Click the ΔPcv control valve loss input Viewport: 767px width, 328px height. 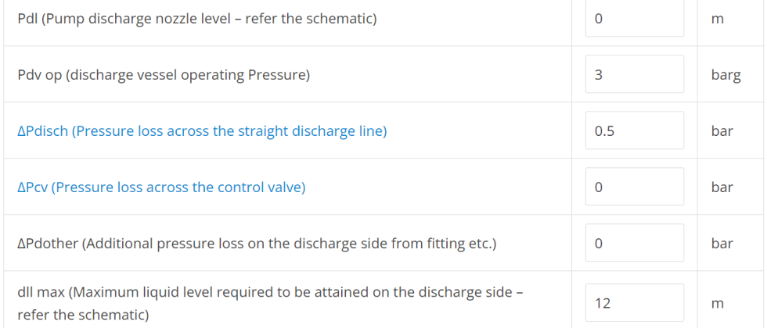[x=635, y=187]
